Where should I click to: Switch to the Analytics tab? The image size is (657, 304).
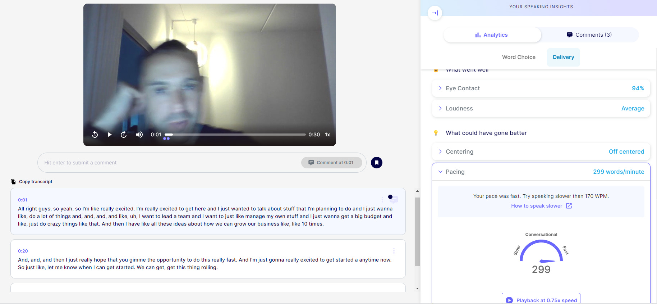[x=492, y=35]
